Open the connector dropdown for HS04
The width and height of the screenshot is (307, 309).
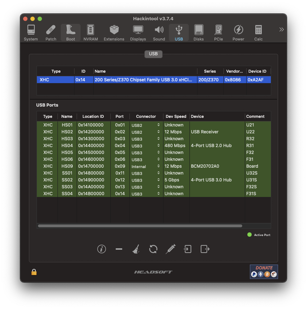coord(146,146)
